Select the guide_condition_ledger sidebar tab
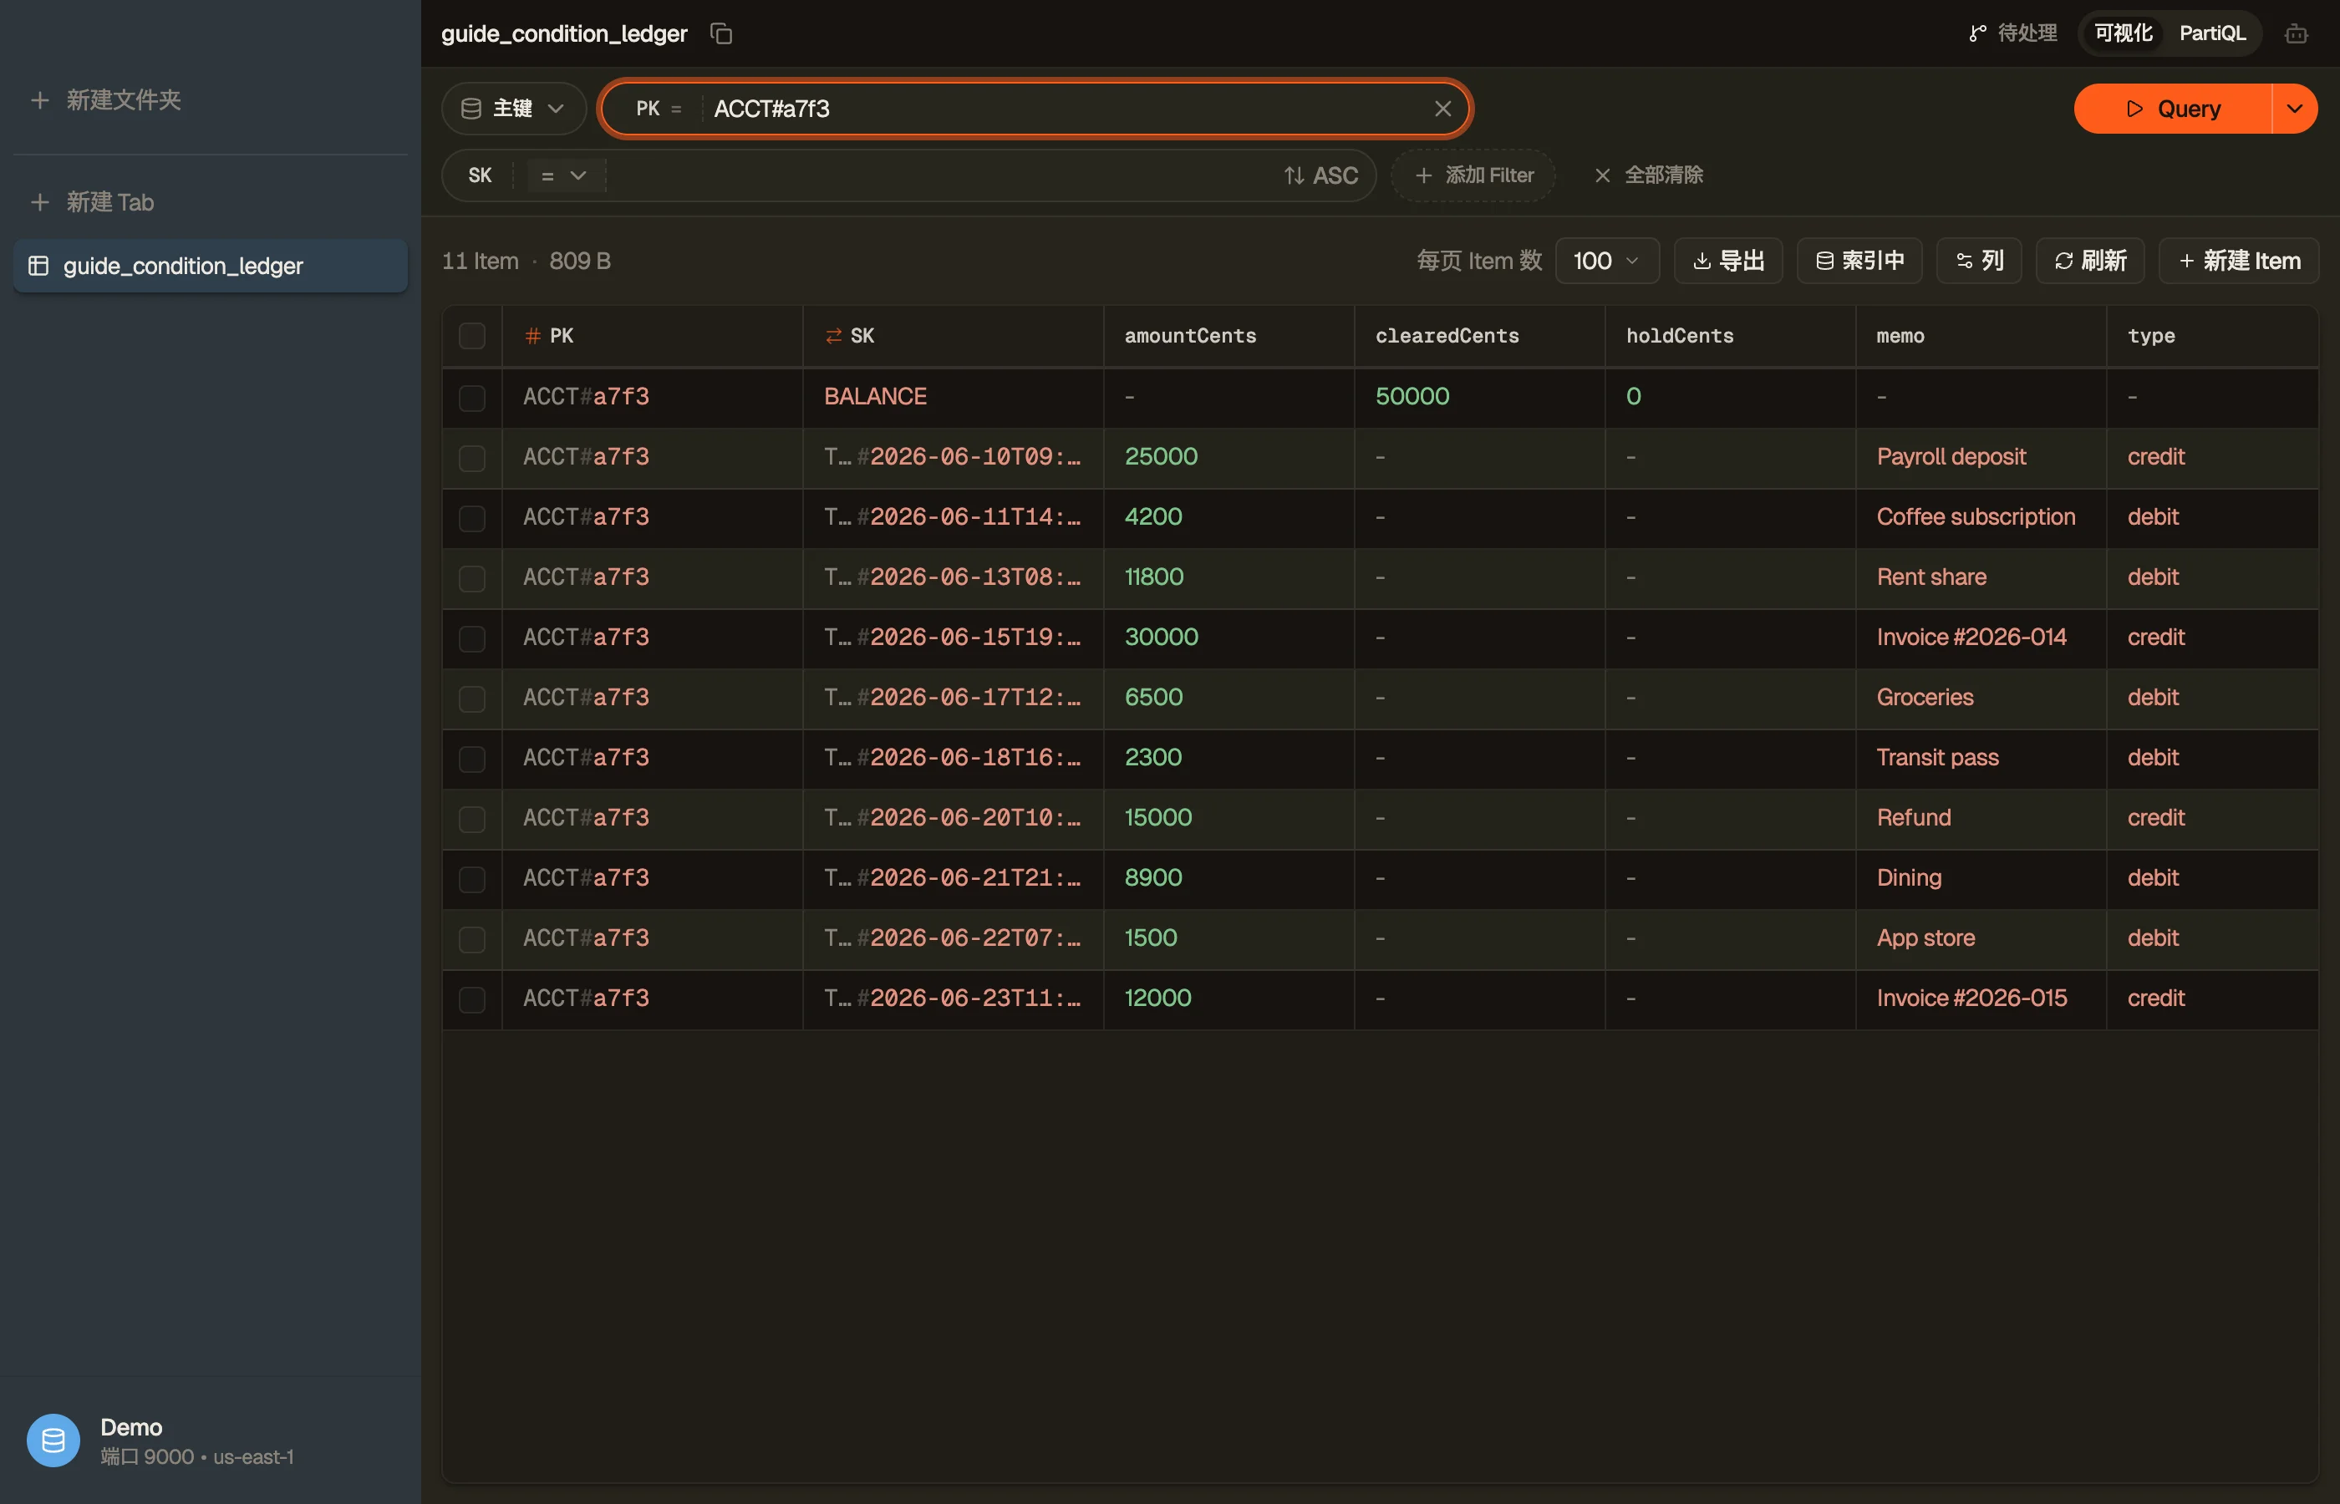Image resolution: width=2340 pixels, height=1504 pixels. tap(210, 266)
